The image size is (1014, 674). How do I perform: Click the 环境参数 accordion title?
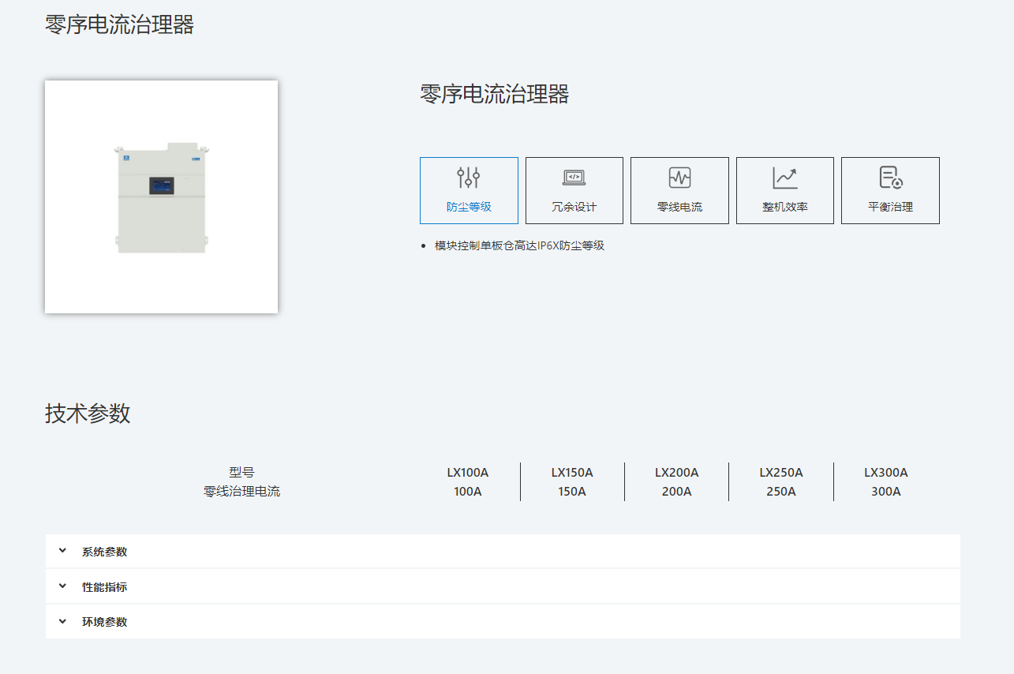click(104, 622)
